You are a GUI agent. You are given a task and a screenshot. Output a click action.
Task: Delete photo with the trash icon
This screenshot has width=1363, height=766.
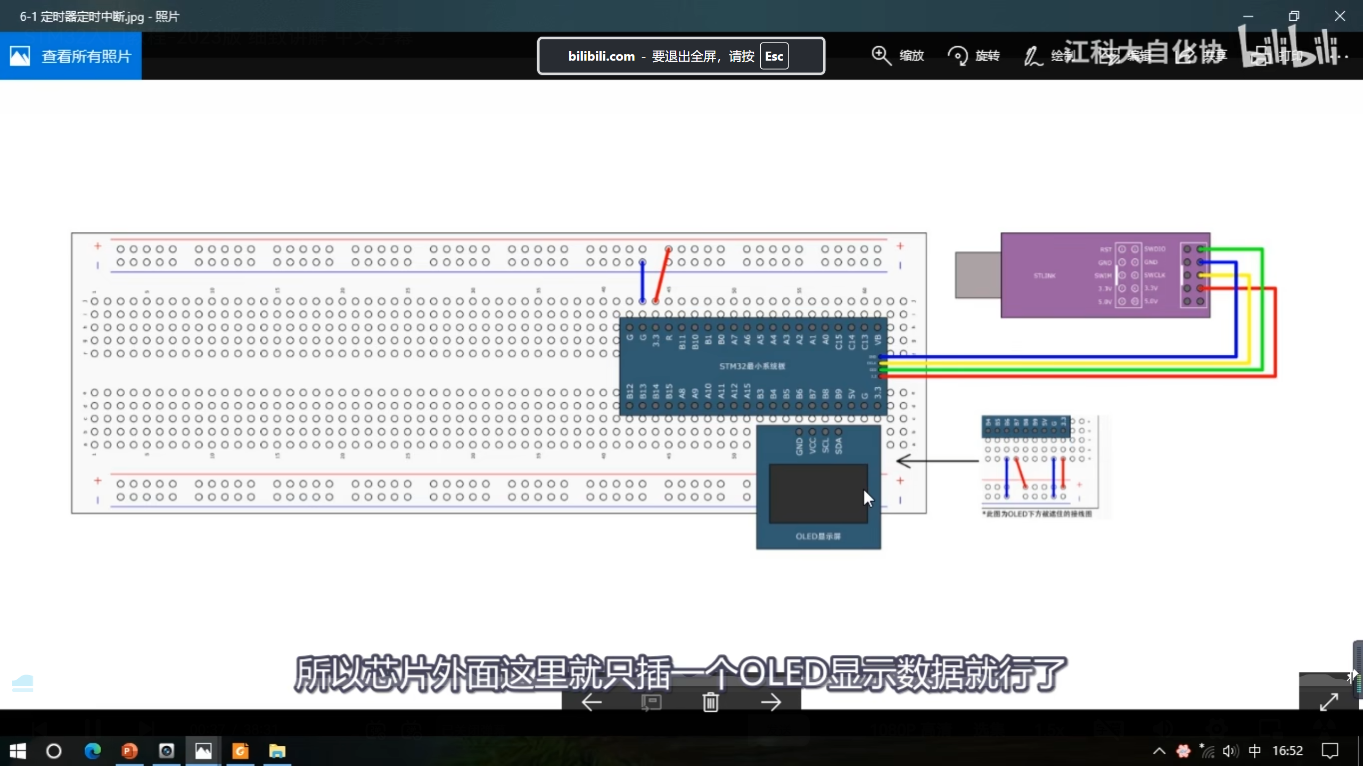pyautogui.click(x=710, y=703)
